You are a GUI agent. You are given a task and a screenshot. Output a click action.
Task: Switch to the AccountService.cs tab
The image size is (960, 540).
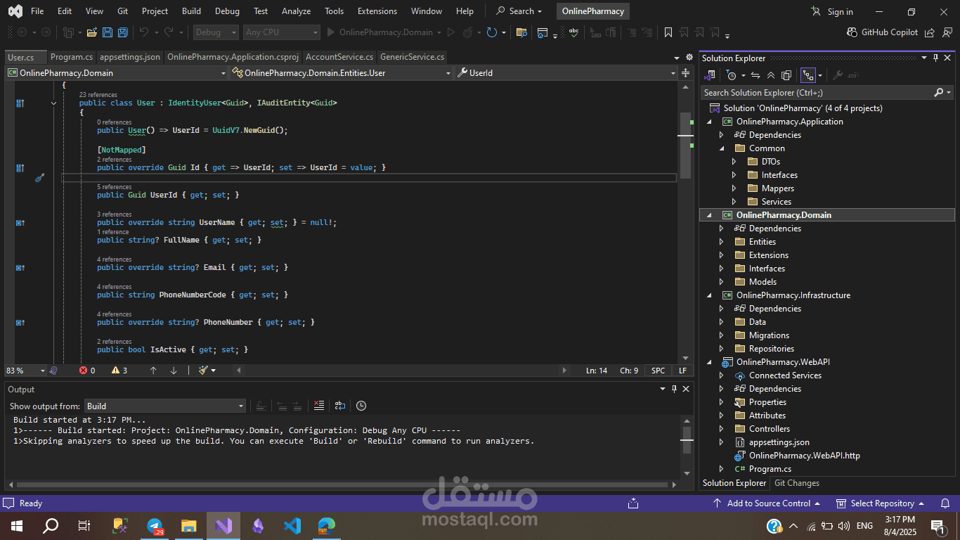[x=339, y=57]
